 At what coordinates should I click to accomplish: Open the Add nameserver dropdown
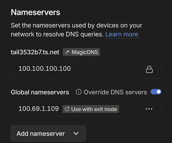[48, 134]
